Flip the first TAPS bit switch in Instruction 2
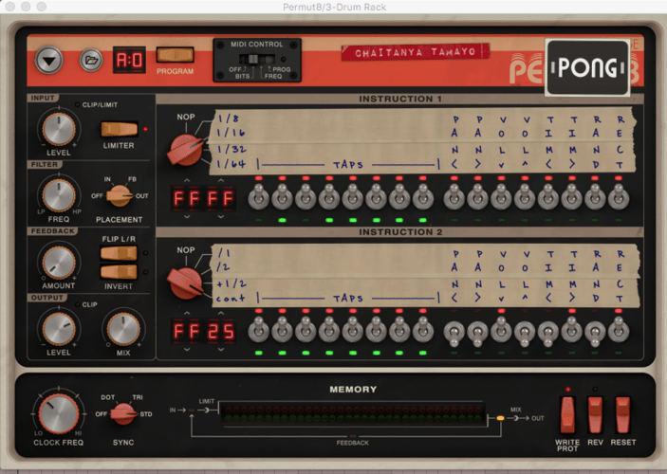667x474 pixels. click(x=259, y=330)
